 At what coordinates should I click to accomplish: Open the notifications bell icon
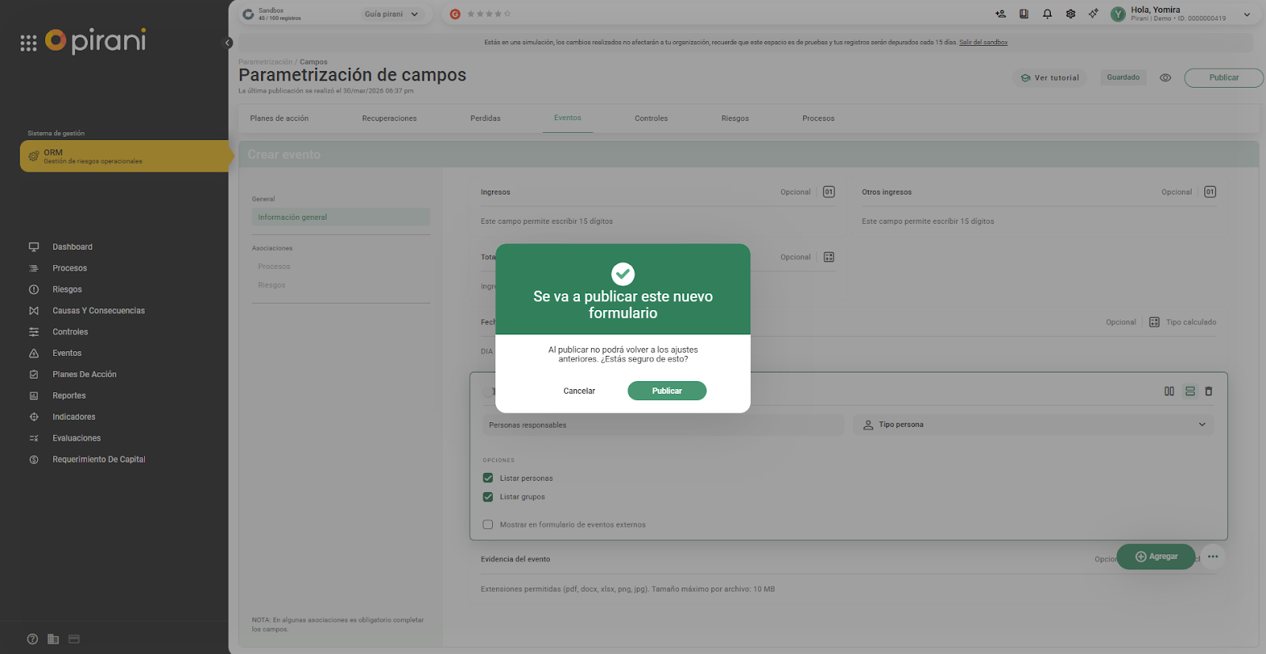pyautogui.click(x=1047, y=14)
